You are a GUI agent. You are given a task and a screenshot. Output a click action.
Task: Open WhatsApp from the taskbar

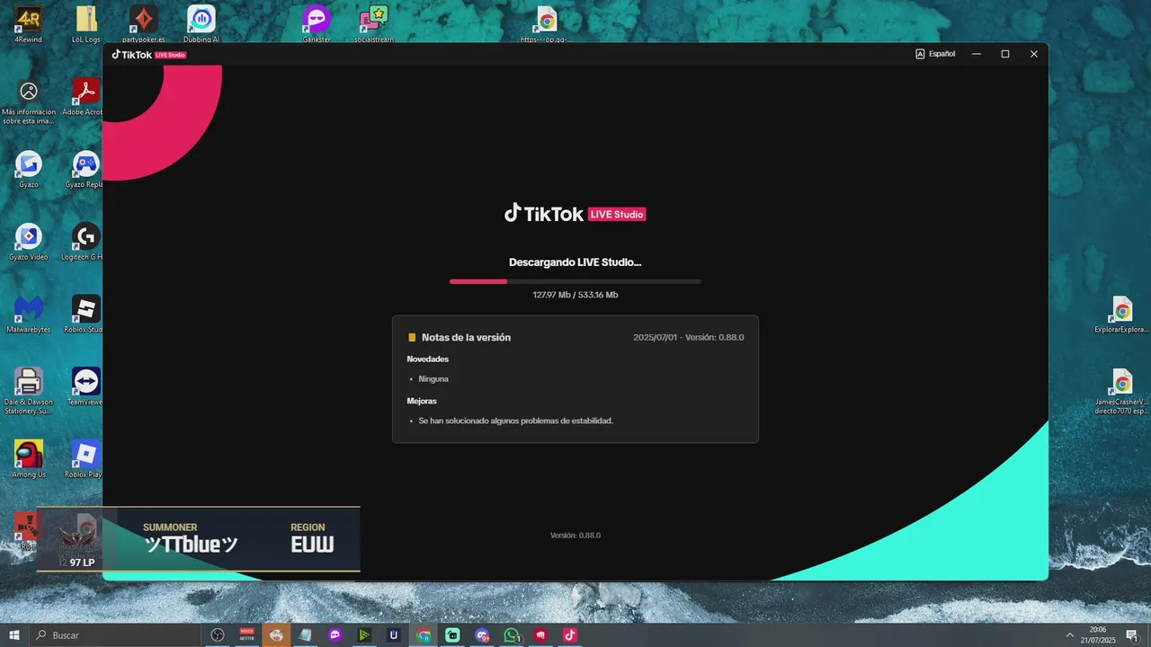[512, 635]
